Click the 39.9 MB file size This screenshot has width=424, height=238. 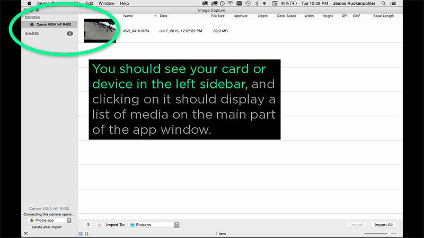click(220, 31)
